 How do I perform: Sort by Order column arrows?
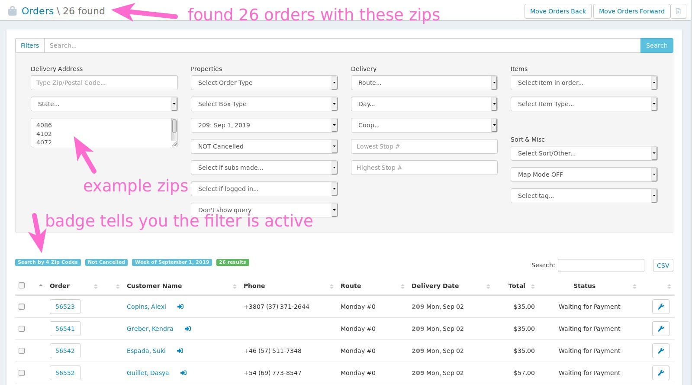(x=96, y=286)
